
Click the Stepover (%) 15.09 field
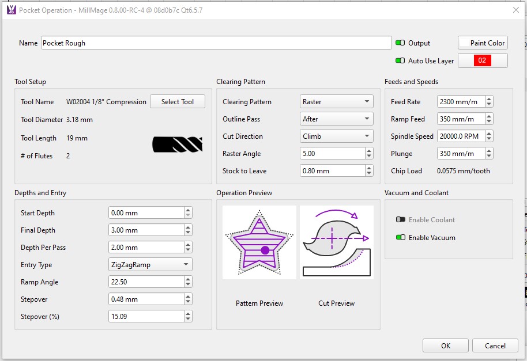[x=146, y=316]
